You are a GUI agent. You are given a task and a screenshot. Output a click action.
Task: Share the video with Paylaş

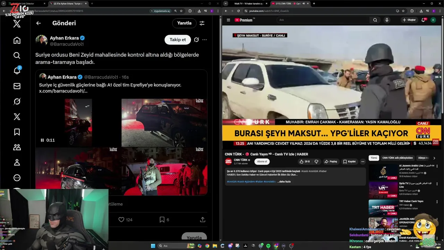[331, 161]
